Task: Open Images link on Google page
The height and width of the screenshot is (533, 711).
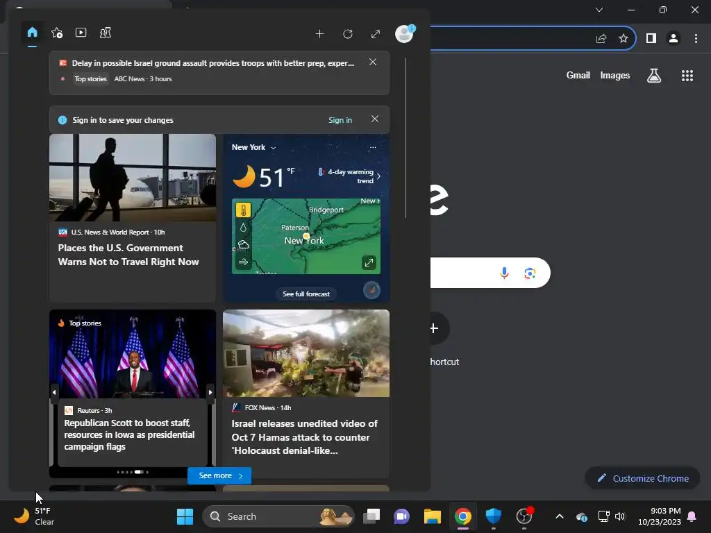Action: click(615, 75)
